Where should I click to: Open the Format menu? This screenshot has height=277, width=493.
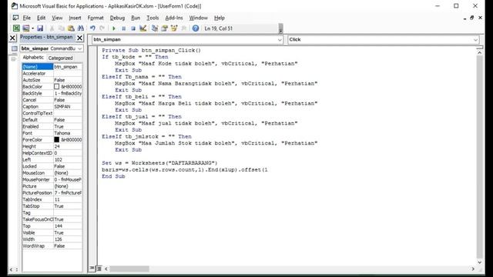click(96, 18)
